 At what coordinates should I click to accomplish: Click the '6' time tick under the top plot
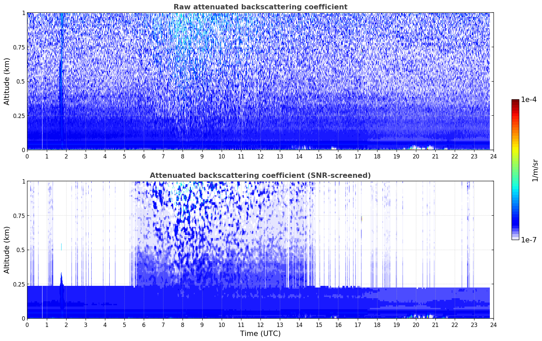click(144, 156)
